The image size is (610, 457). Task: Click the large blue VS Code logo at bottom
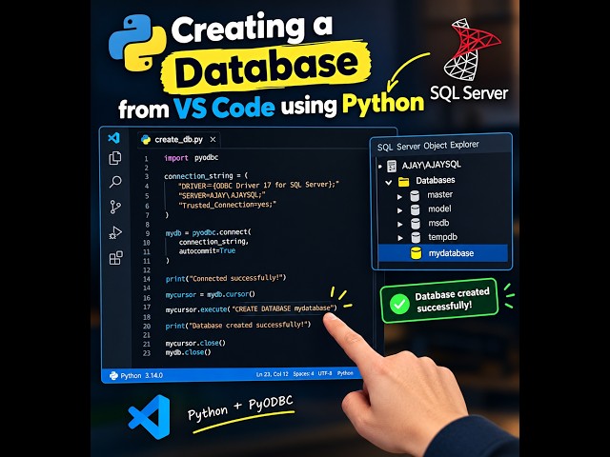[x=150, y=417]
